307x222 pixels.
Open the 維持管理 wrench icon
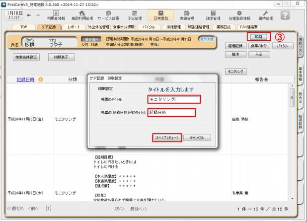[266, 15]
